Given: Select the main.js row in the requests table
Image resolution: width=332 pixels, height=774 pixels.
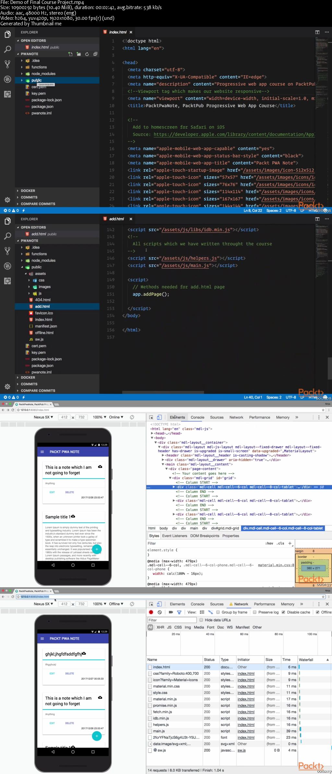Looking at the screenshot, I should (x=239, y=731).
